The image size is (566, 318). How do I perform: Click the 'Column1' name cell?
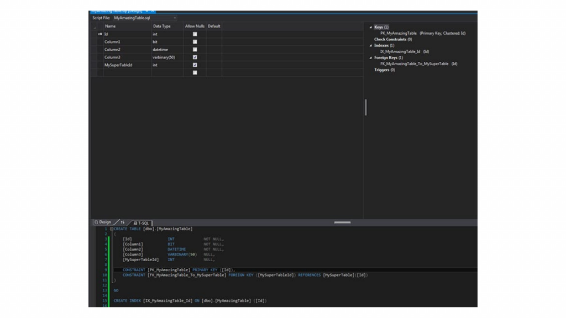click(x=128, y=42)
